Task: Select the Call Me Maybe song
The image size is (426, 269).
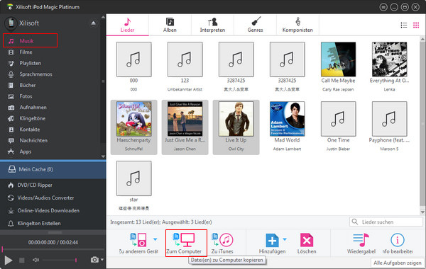Action: 338,67
